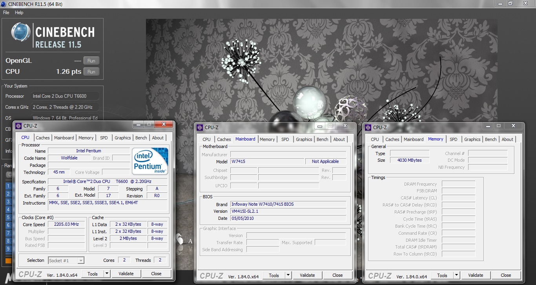Viewport: 536px width, 285px height.
Task: Go to SPD tab in Memory CPU-Z window
Action: tap(454, 139)
